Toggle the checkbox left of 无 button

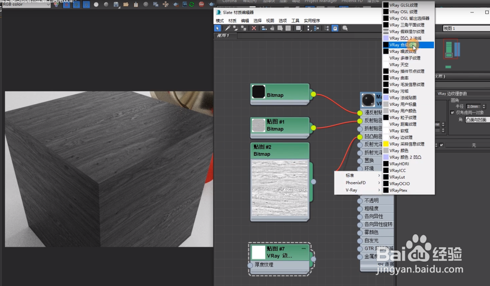442,145
